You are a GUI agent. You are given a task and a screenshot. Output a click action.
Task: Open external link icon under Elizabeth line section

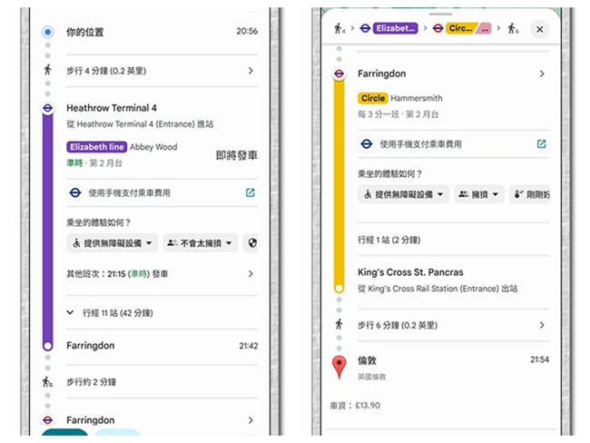pos(251,192)
